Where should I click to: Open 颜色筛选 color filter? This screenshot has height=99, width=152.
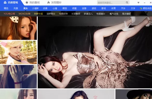coord(146,8)
